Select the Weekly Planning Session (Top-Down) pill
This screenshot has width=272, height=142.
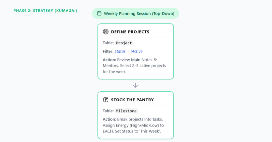(x=135, y=13)
